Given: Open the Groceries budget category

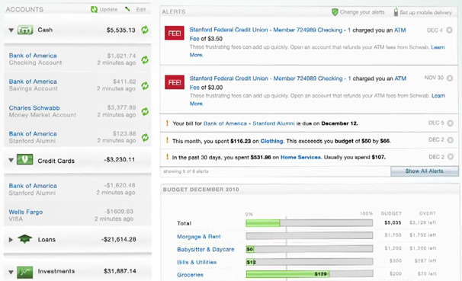Looking at the screenshot, I should coord(190,274).
